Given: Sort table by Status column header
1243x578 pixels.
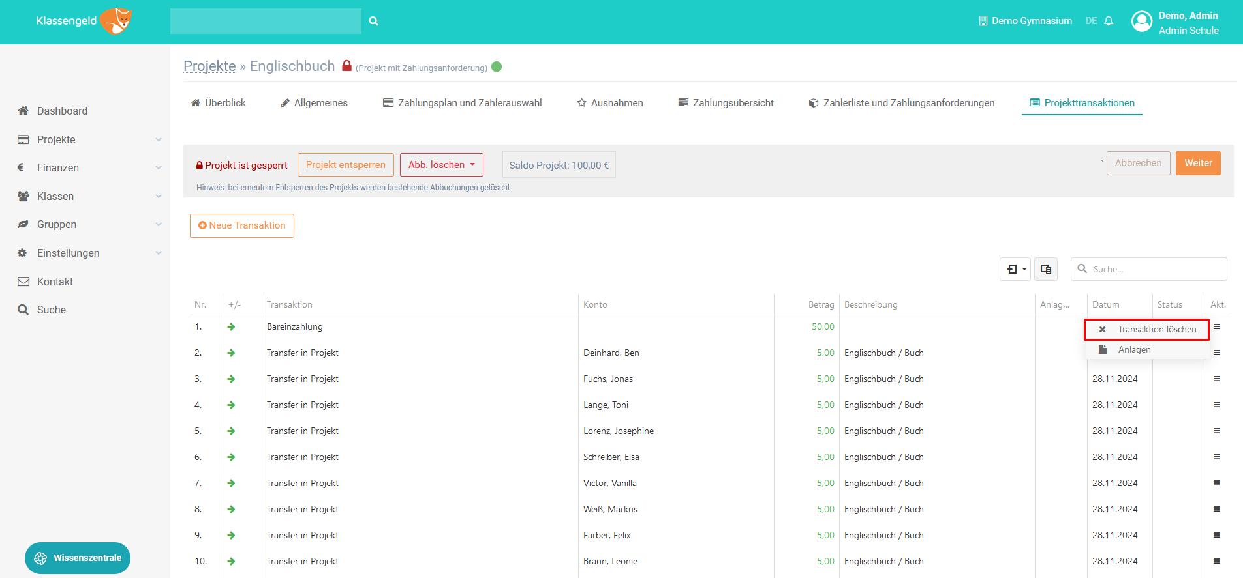Looking at the screenshot, I should point(1170,304).
